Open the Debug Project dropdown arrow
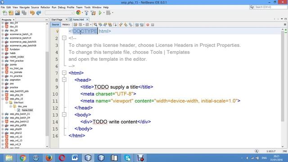Screen dimensions: 288x162 (112, 13)
